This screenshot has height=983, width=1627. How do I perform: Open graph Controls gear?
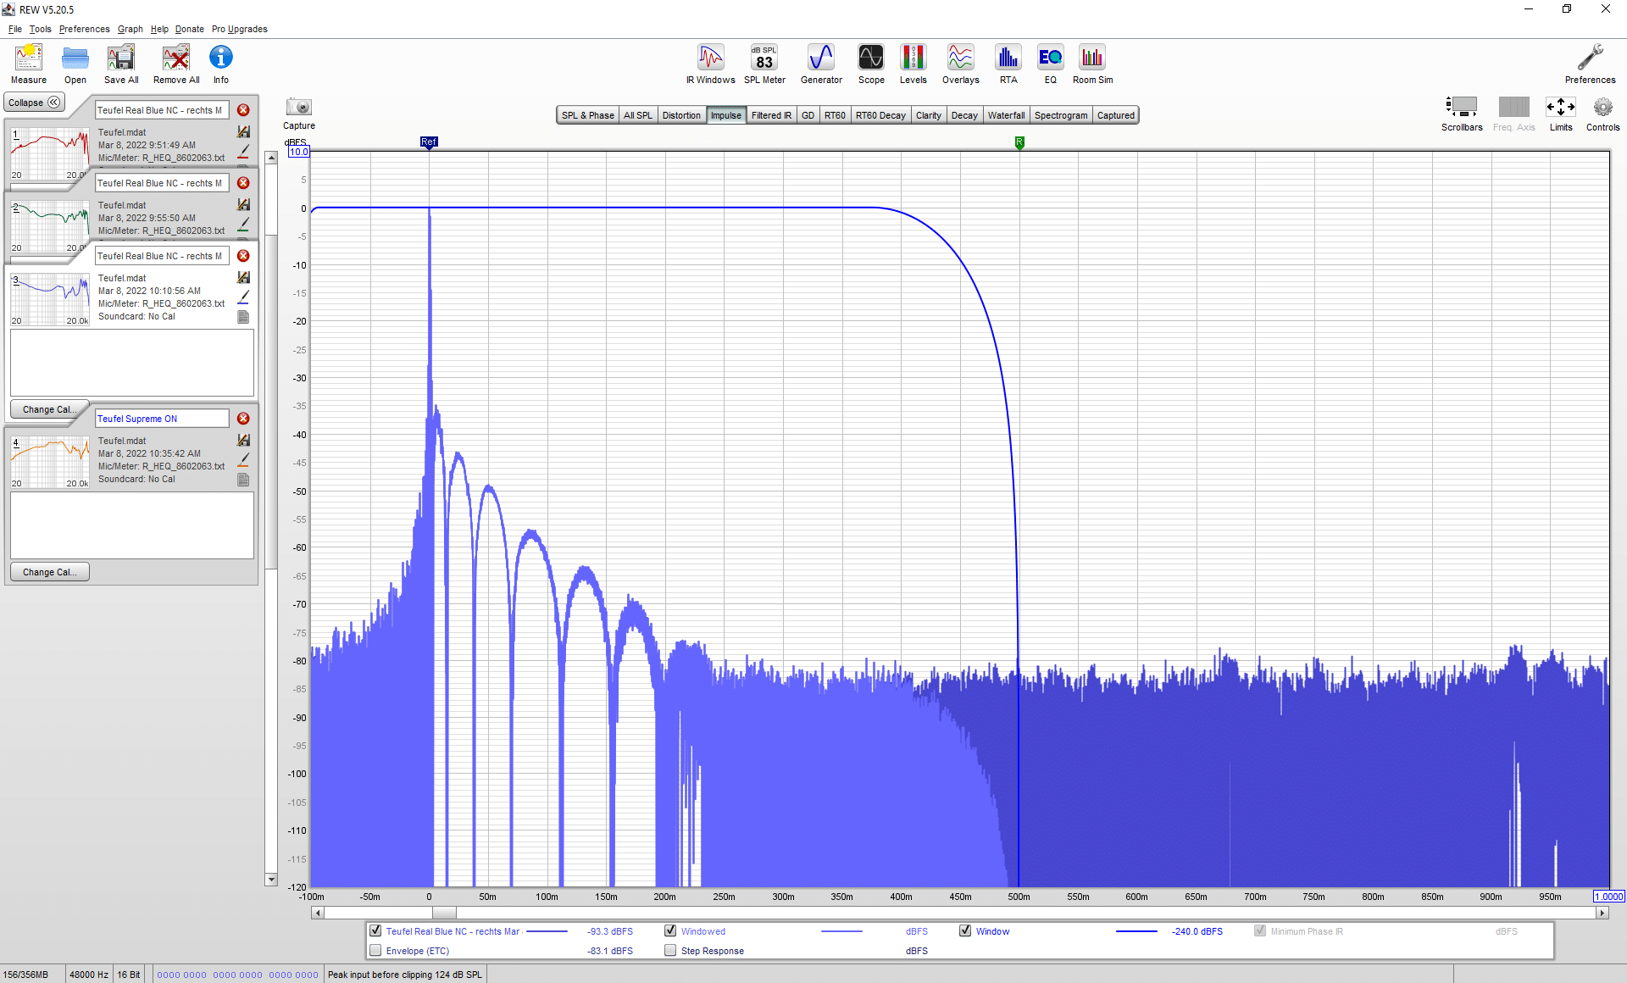click(1602, 114)
